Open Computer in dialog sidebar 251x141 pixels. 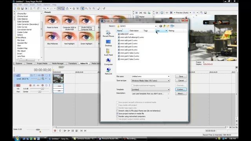(108, 62)
